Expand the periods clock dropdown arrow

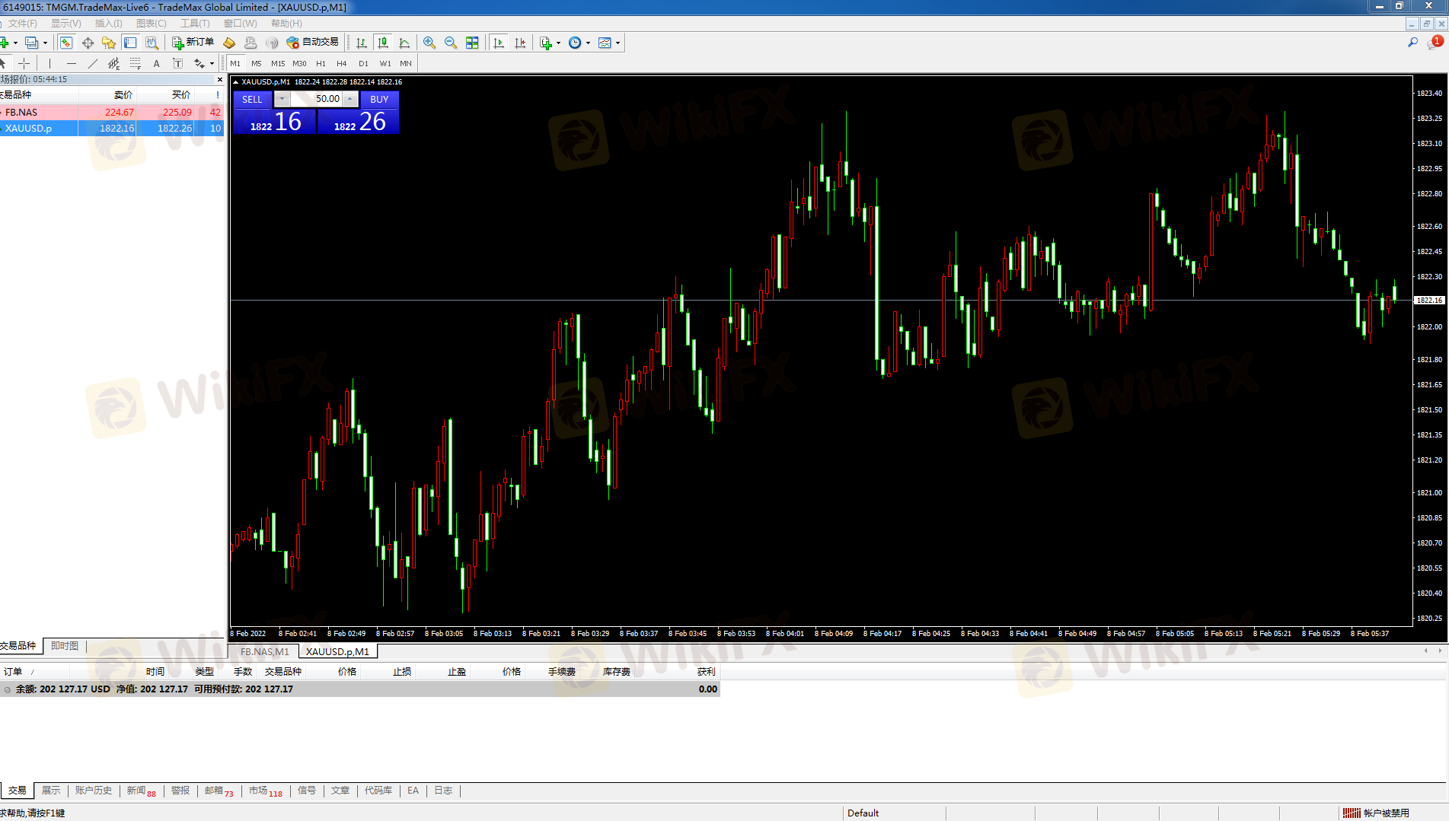588,43
